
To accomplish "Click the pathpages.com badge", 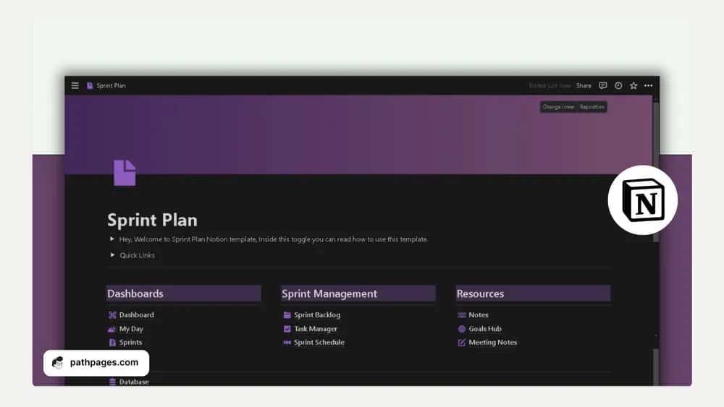I will (96, 363).
